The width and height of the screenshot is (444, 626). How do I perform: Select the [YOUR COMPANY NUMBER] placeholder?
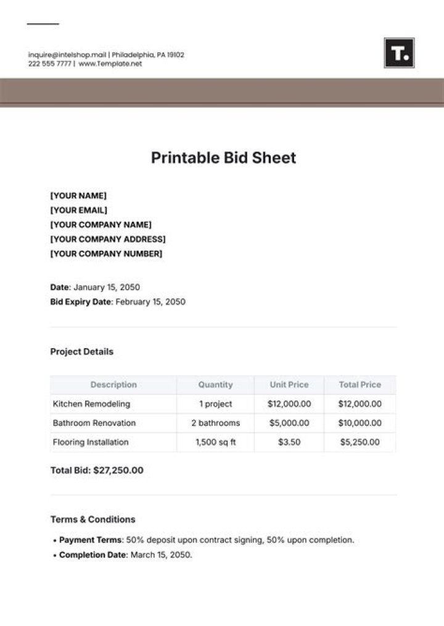[x=106, y=254]
